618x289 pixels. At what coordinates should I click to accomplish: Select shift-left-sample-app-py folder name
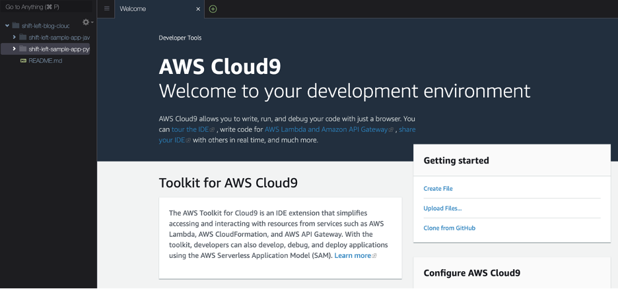tap(59, 49)
